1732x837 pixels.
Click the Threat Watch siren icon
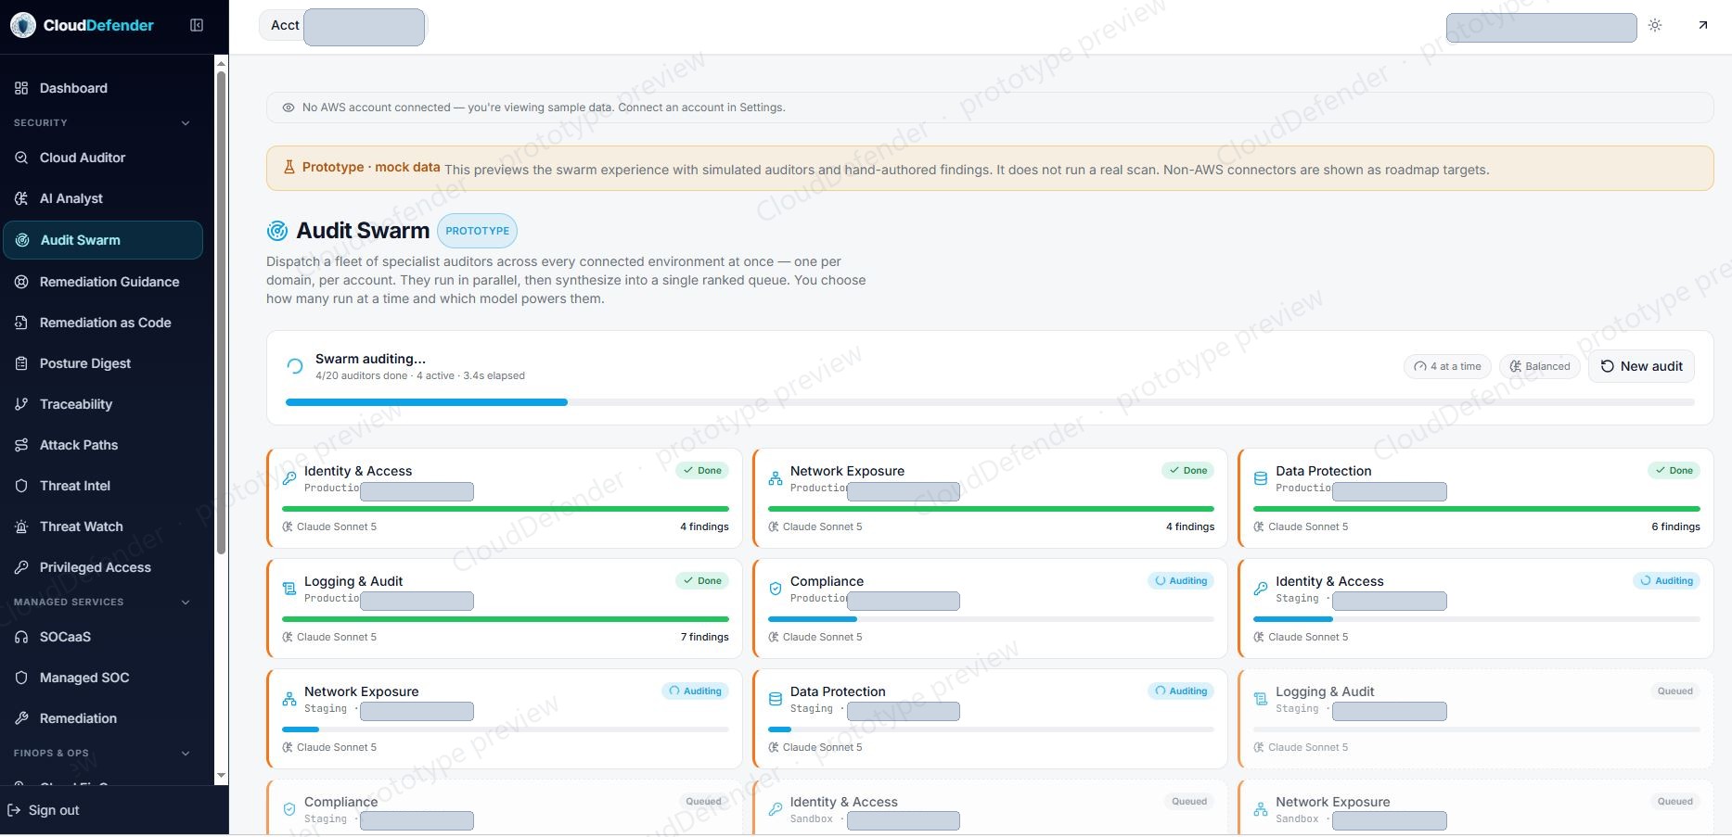(21, 526)
